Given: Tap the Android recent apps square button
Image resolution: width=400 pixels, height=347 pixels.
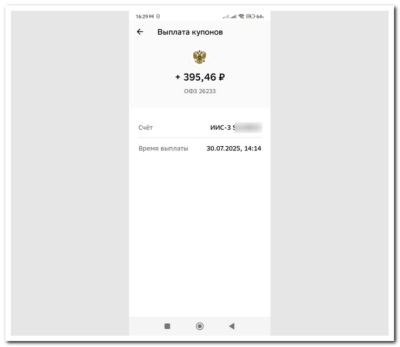Looking at the screenshot, I should (167, 326).
